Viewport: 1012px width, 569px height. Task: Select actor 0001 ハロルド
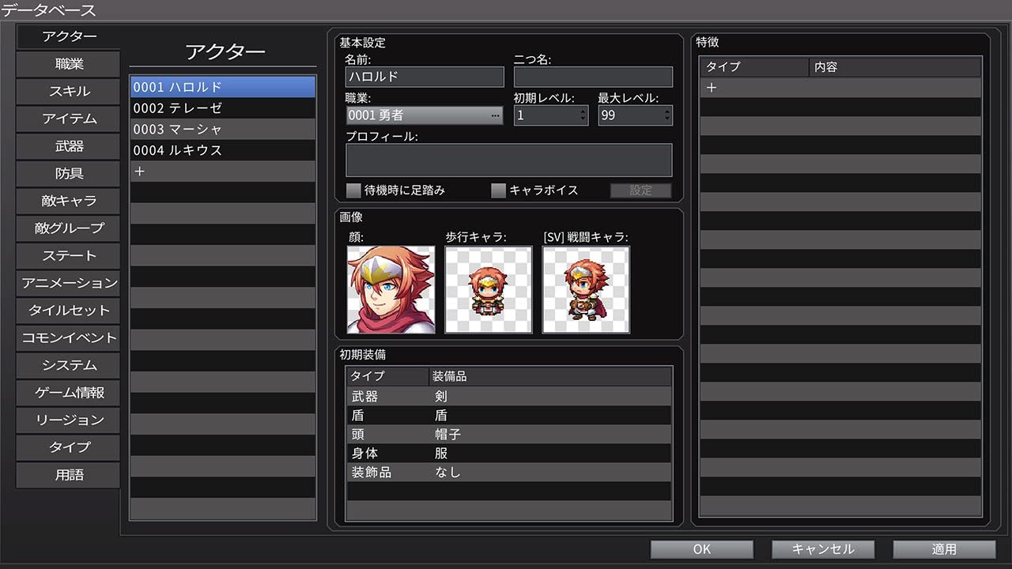pyautogui.click(x=223, y=87)
